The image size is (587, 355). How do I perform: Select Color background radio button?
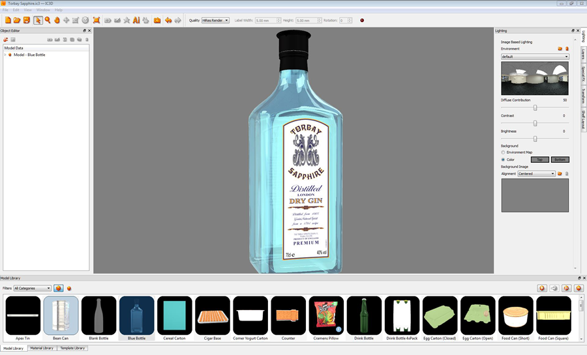(503, 160)
